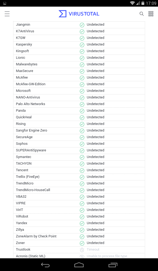The height and width of the screenshot is (271, 158).
Task: Open the search icon
Action: (x=142, y=14)
